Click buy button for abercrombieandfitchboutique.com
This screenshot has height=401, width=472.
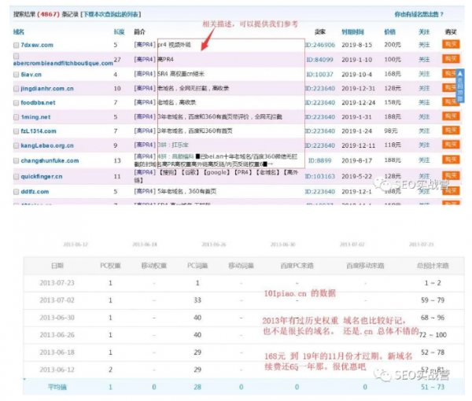click(451, 59)
